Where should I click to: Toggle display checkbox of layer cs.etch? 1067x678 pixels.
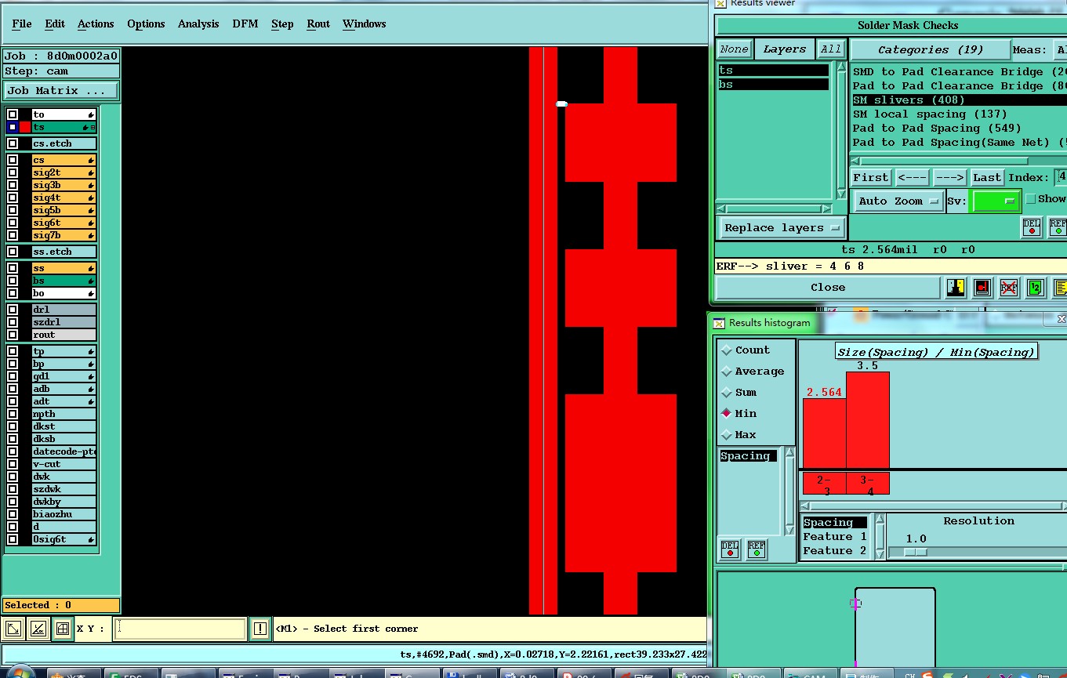(x=13, y=143)
